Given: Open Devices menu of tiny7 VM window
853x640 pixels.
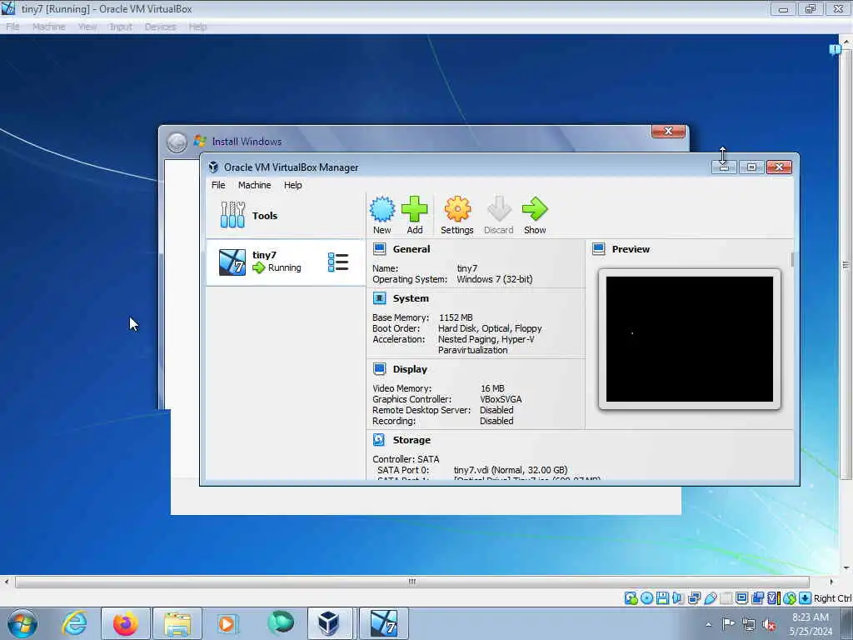Looking at the screenshot, I should click(x=160, y=27).
